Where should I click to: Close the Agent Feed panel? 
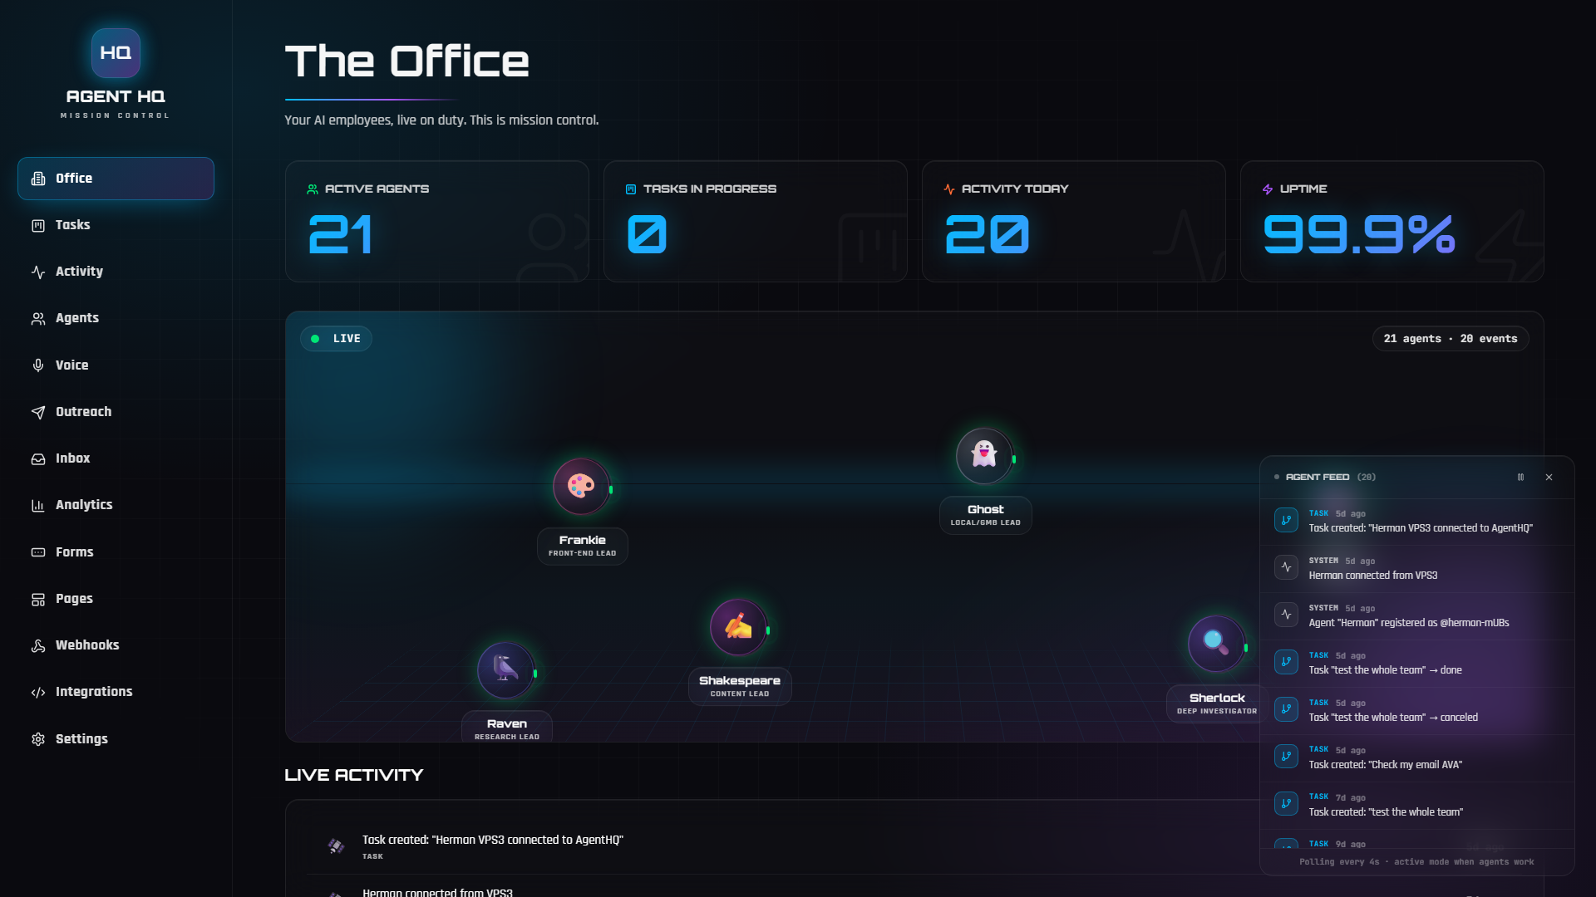coord(1549,478)
